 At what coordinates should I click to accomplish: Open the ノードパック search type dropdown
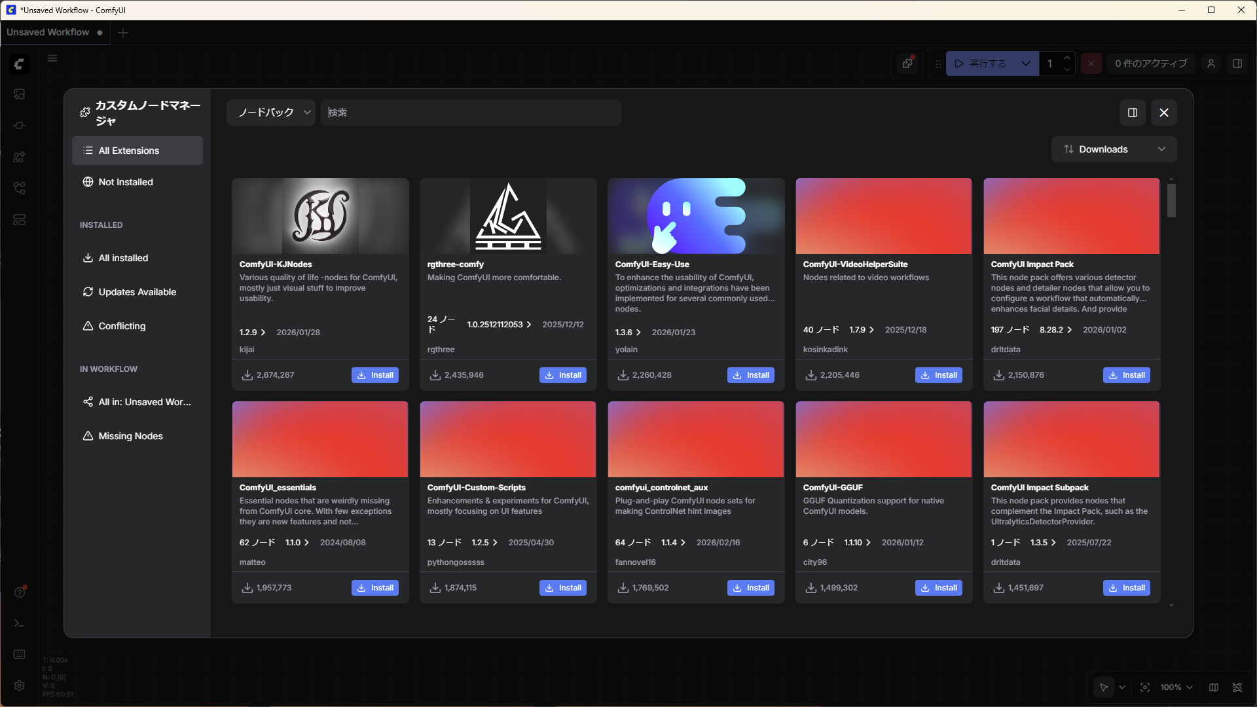click(271, 113)
